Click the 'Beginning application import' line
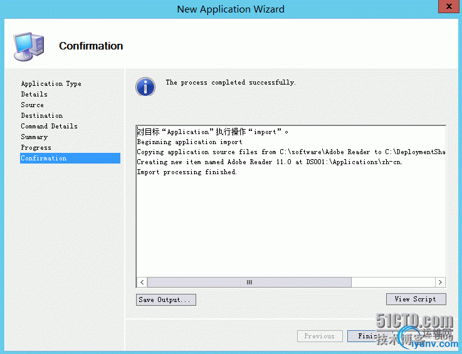The width and height of the screenshot is (462, 354). click(189, 142)
